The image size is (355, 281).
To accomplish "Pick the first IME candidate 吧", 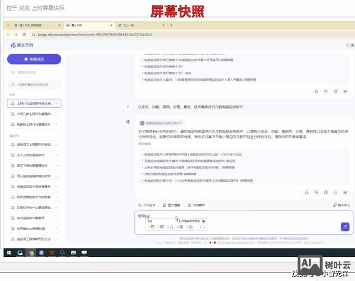I will (x=151, y=227).
